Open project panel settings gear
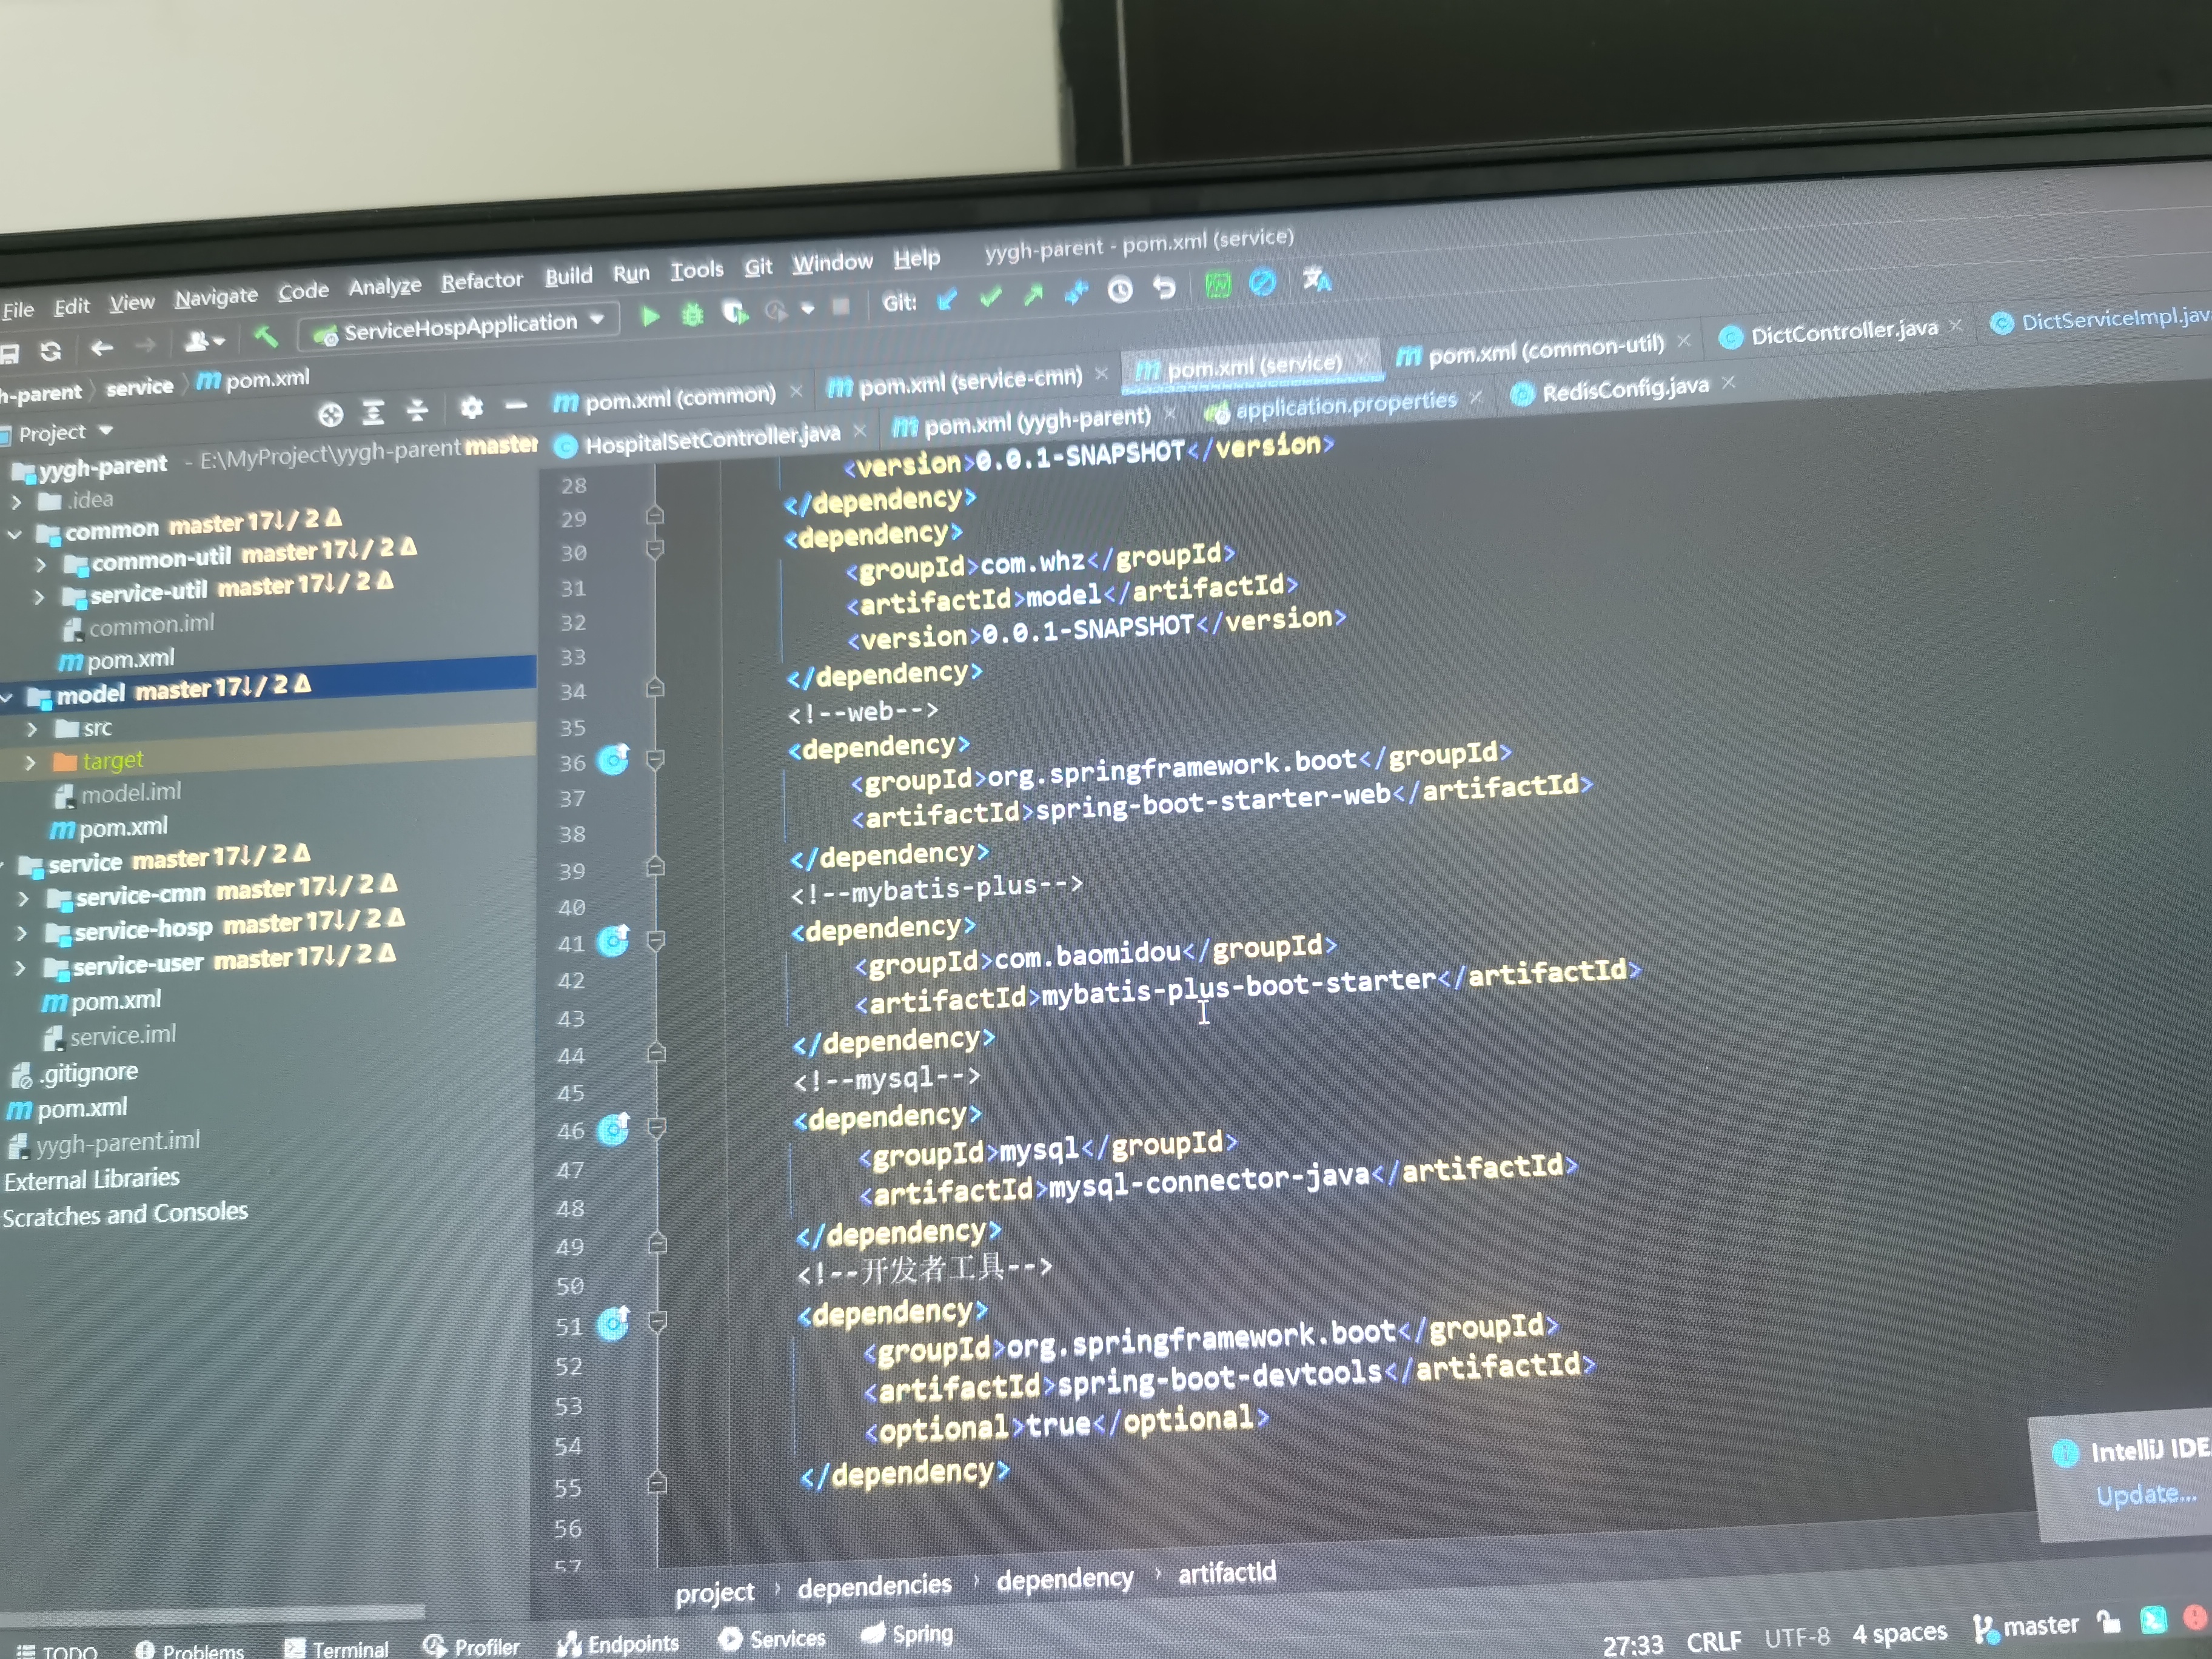Image resolution: width=2212 pixels, height=1659 pixels. (x=471, y=407)
